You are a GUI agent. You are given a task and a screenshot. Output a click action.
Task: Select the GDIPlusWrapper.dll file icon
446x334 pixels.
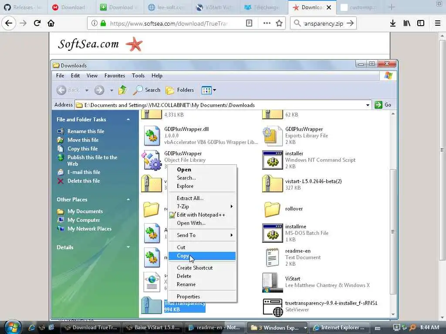point(152,136)
